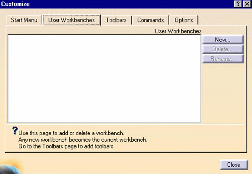252x174 pixels.
Task: Switch to the Start Menu tab
Action: click(24, 20)
